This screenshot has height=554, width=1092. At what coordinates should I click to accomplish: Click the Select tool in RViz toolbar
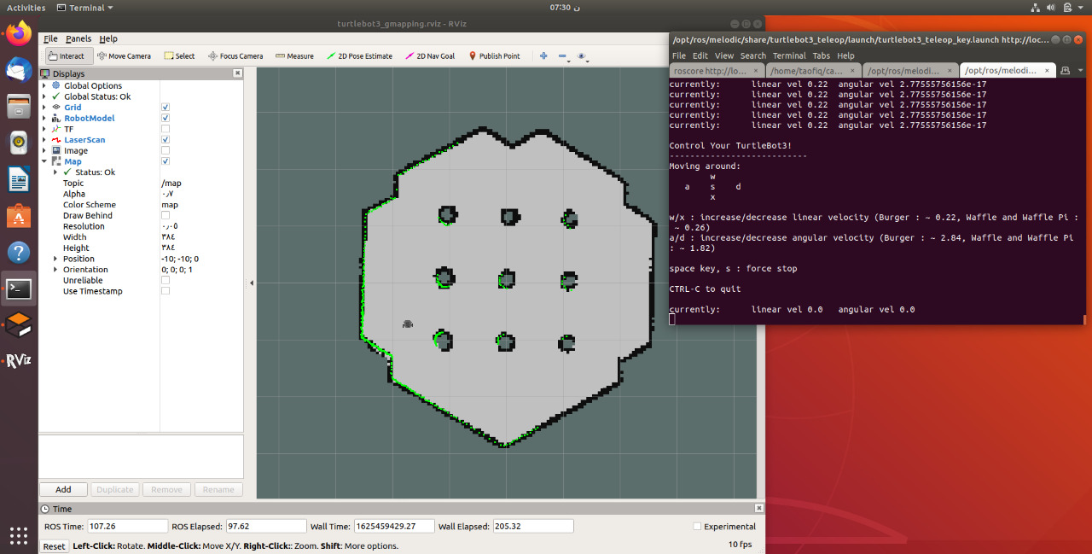pyautogui.click(x=179, y=55)
